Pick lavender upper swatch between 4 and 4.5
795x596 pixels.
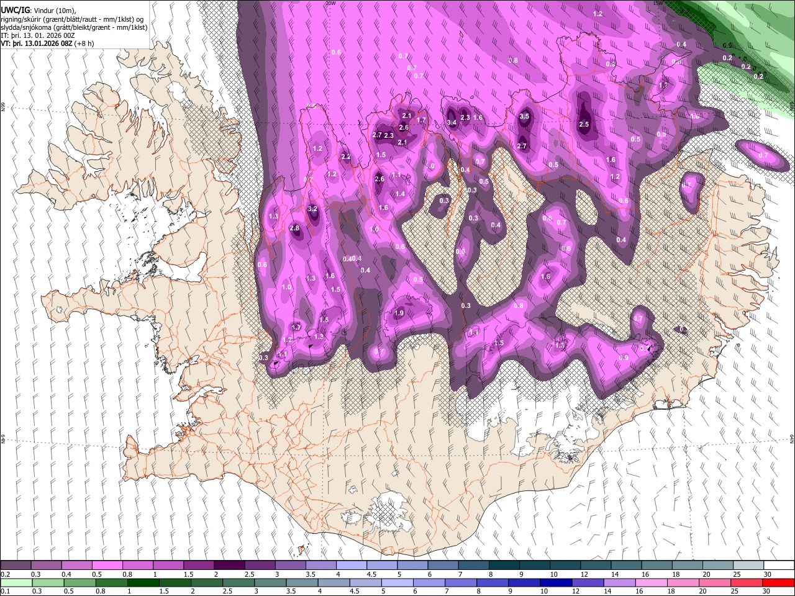[352, 565]
